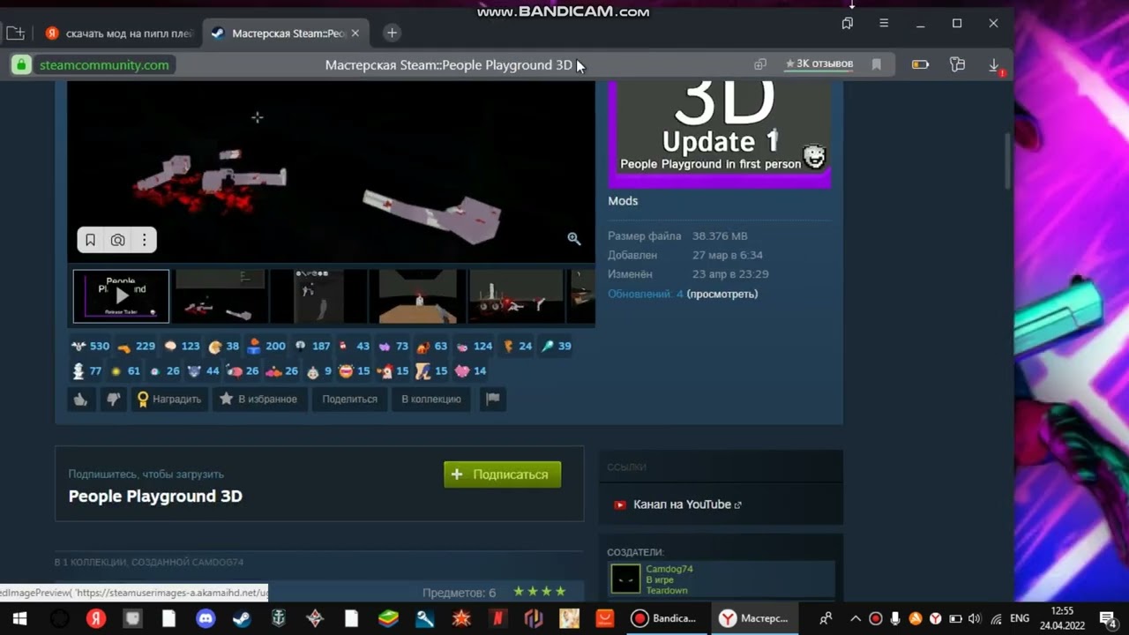This screenshot has height=635, width=1129.
Task: Click the page vertical scrollbar
Action: [x=1008, y=160]
